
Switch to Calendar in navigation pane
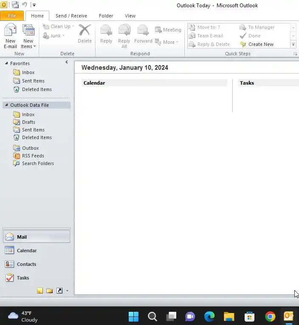click(37, 251)
